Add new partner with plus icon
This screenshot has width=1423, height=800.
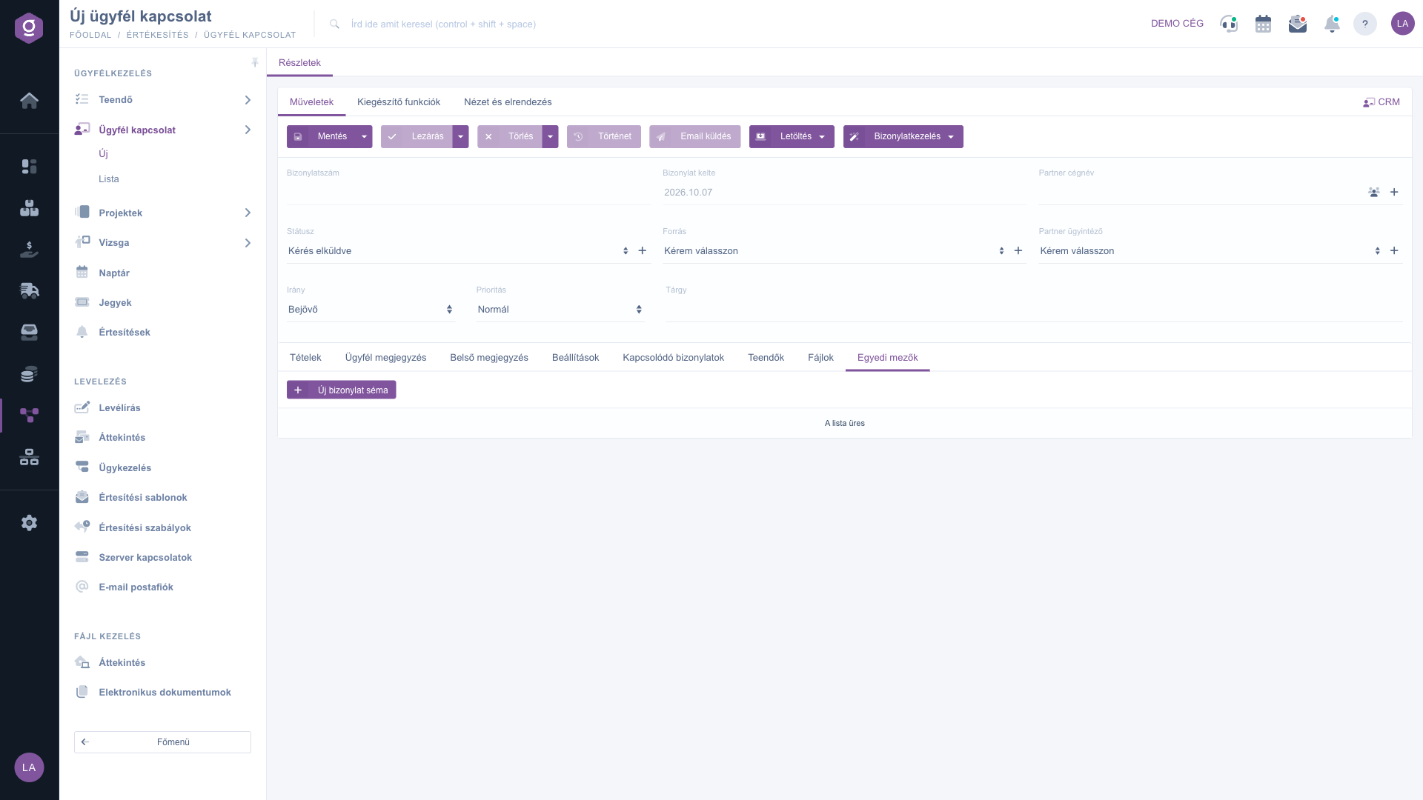click(1394, 192)
